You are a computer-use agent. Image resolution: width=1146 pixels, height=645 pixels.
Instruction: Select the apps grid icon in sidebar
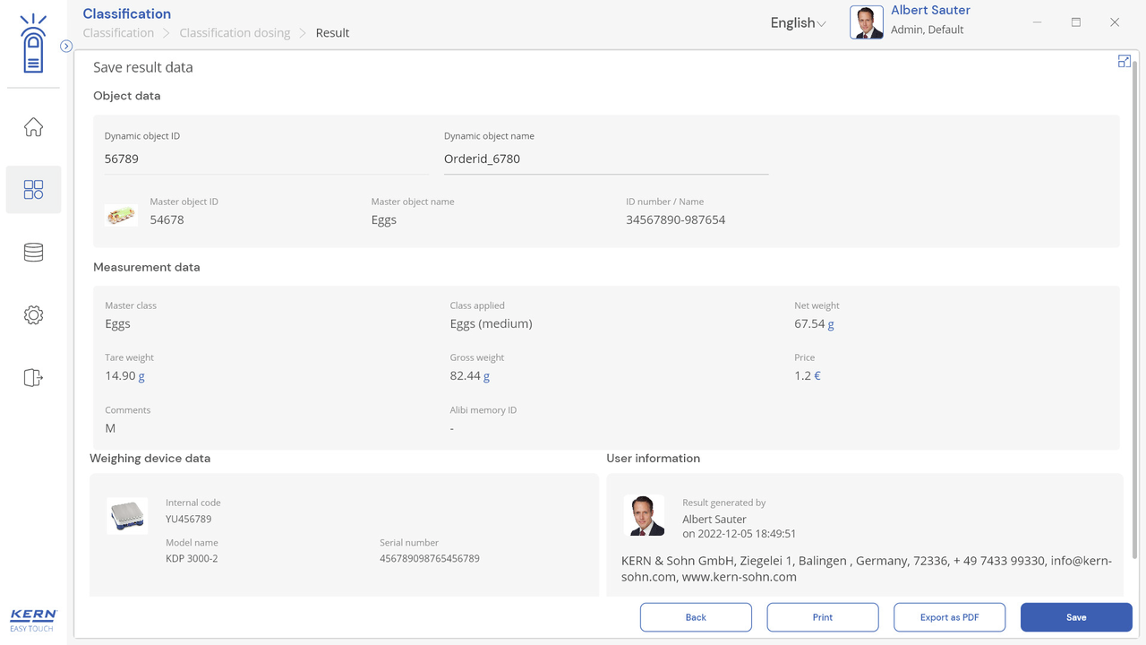point(33,189)
